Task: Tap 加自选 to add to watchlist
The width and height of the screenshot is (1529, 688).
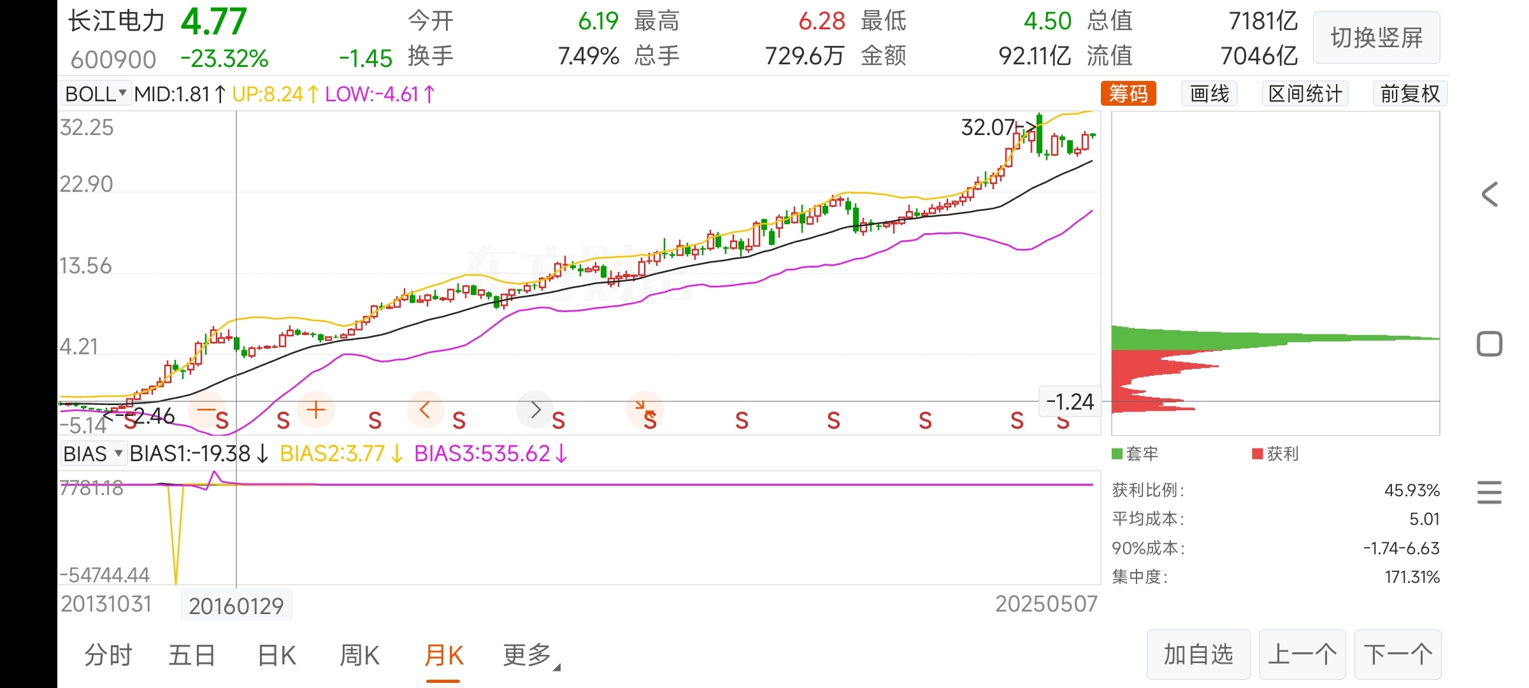Action: (x=1198, y=654)
